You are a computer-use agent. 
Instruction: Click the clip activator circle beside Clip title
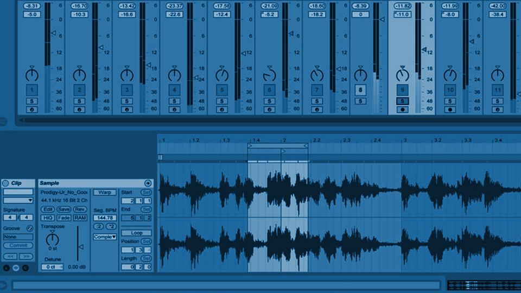pos(5,183)
